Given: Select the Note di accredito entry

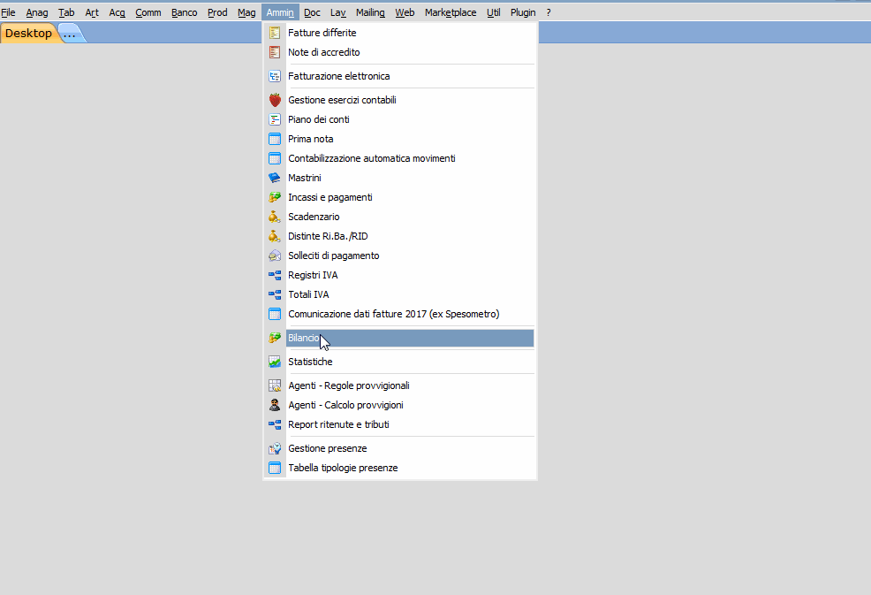Looking at the screenshot, I should tap(410, 52).
